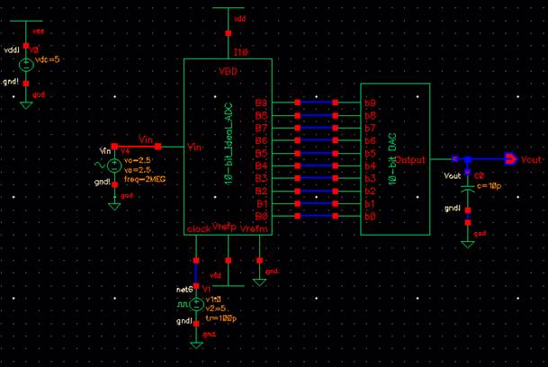Click the clock pin label on ADC
Screen dimensions: 548x367
coord(199,229)
